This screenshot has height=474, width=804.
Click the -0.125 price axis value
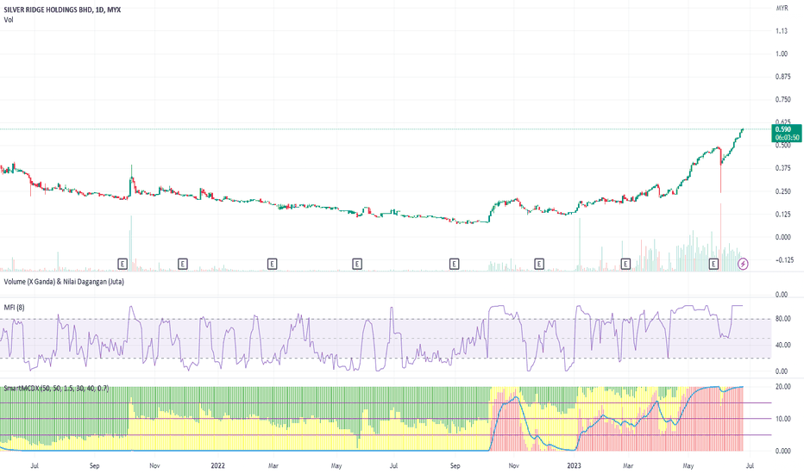pos(784,259)
